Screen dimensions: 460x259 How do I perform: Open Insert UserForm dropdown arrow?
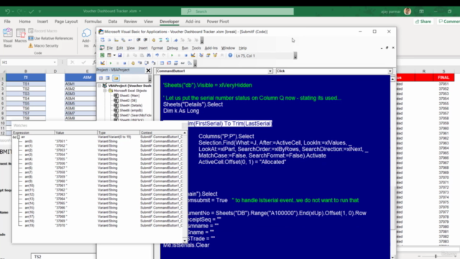114,55
